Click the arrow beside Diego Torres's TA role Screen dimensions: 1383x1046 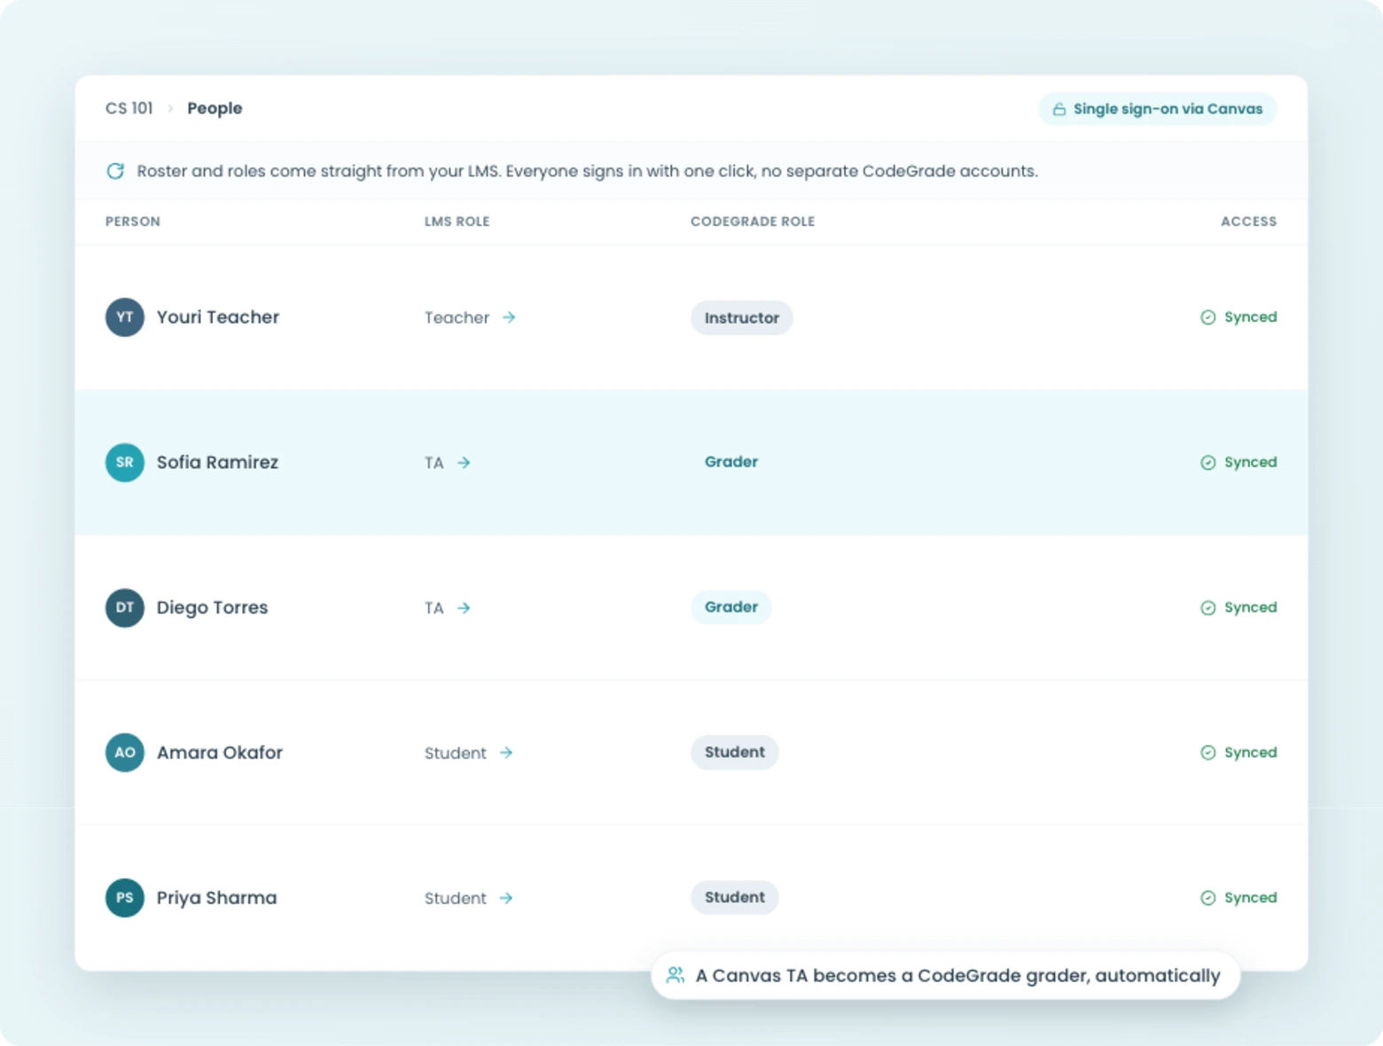464,608
